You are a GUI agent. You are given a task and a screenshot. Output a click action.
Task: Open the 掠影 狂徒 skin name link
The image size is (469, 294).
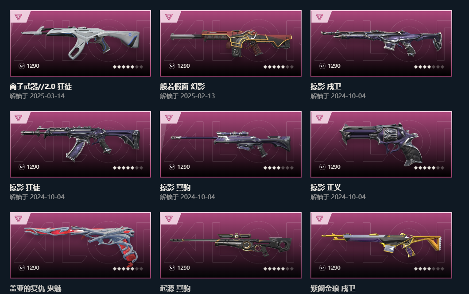pyautogui.click(x=25, y=188)
